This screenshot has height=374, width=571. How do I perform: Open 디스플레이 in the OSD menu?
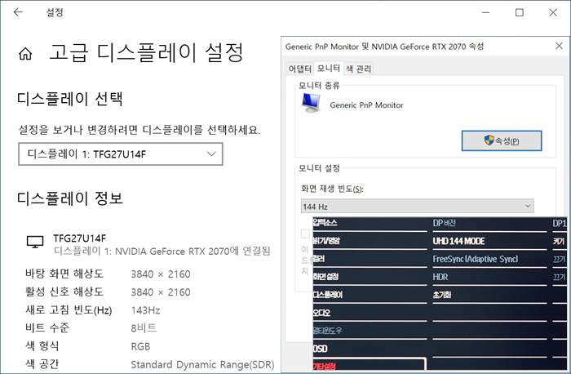[x=328, y=295]
